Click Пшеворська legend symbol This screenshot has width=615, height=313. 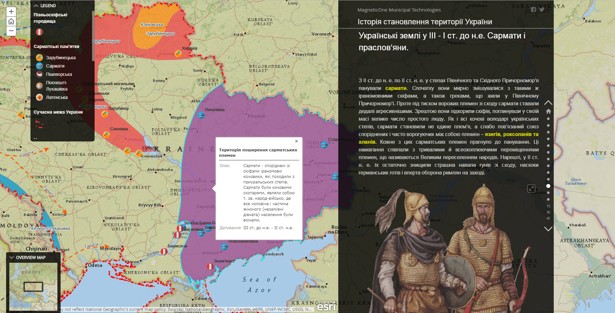pyautogui.click(x=39, y=74)
